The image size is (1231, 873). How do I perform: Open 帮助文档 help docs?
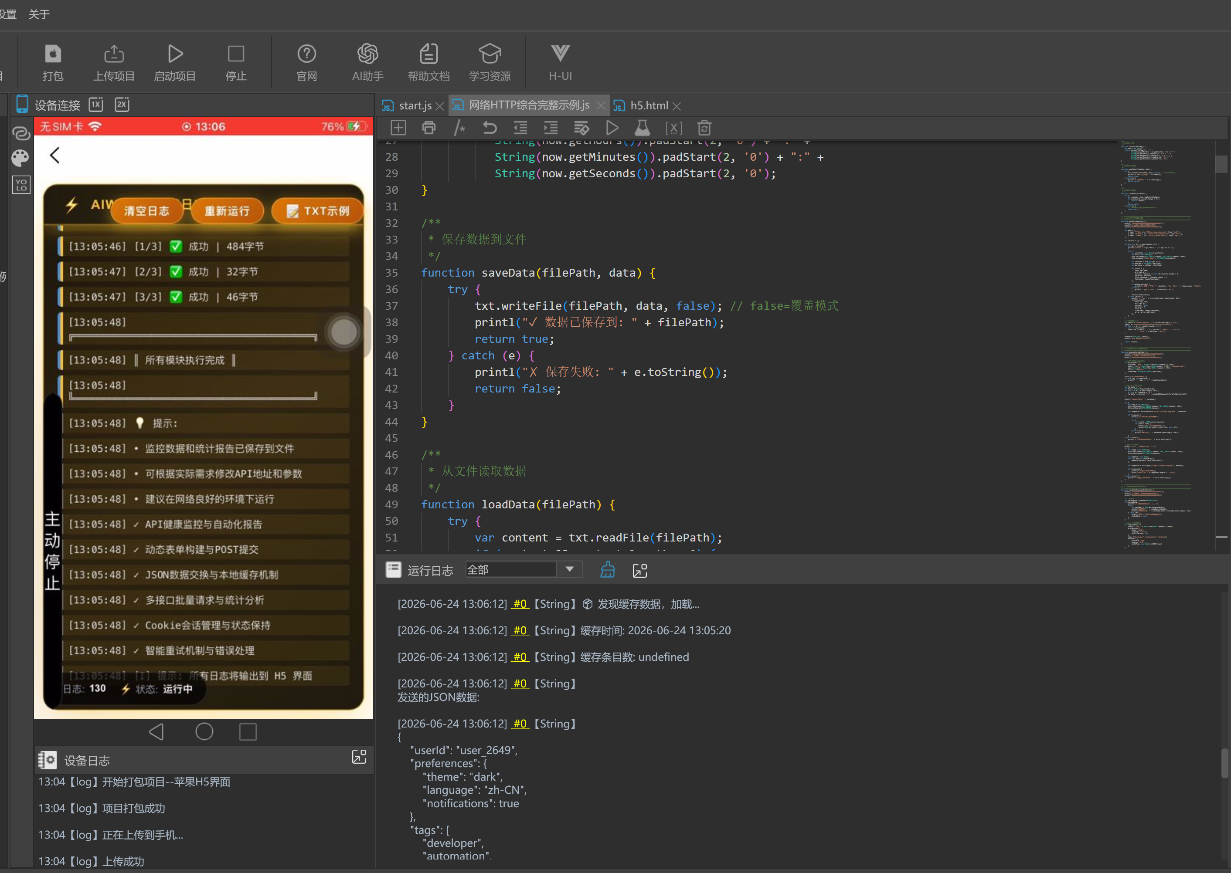(428, 62)
